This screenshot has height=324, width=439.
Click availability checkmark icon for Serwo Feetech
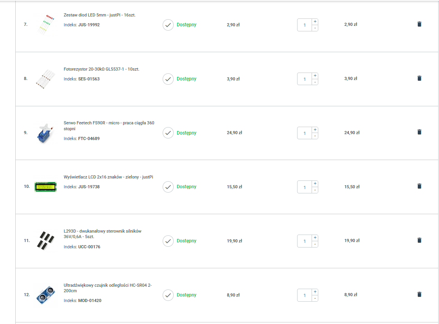(168, 133)
